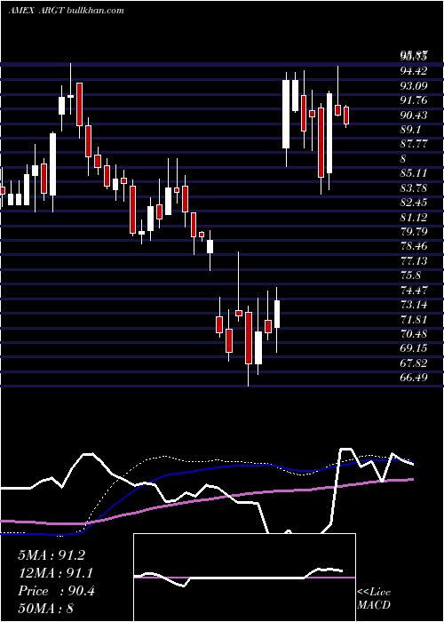Click inside the MACD inset chart box
The height and width of the screenshot is (622, 444).
244,578
